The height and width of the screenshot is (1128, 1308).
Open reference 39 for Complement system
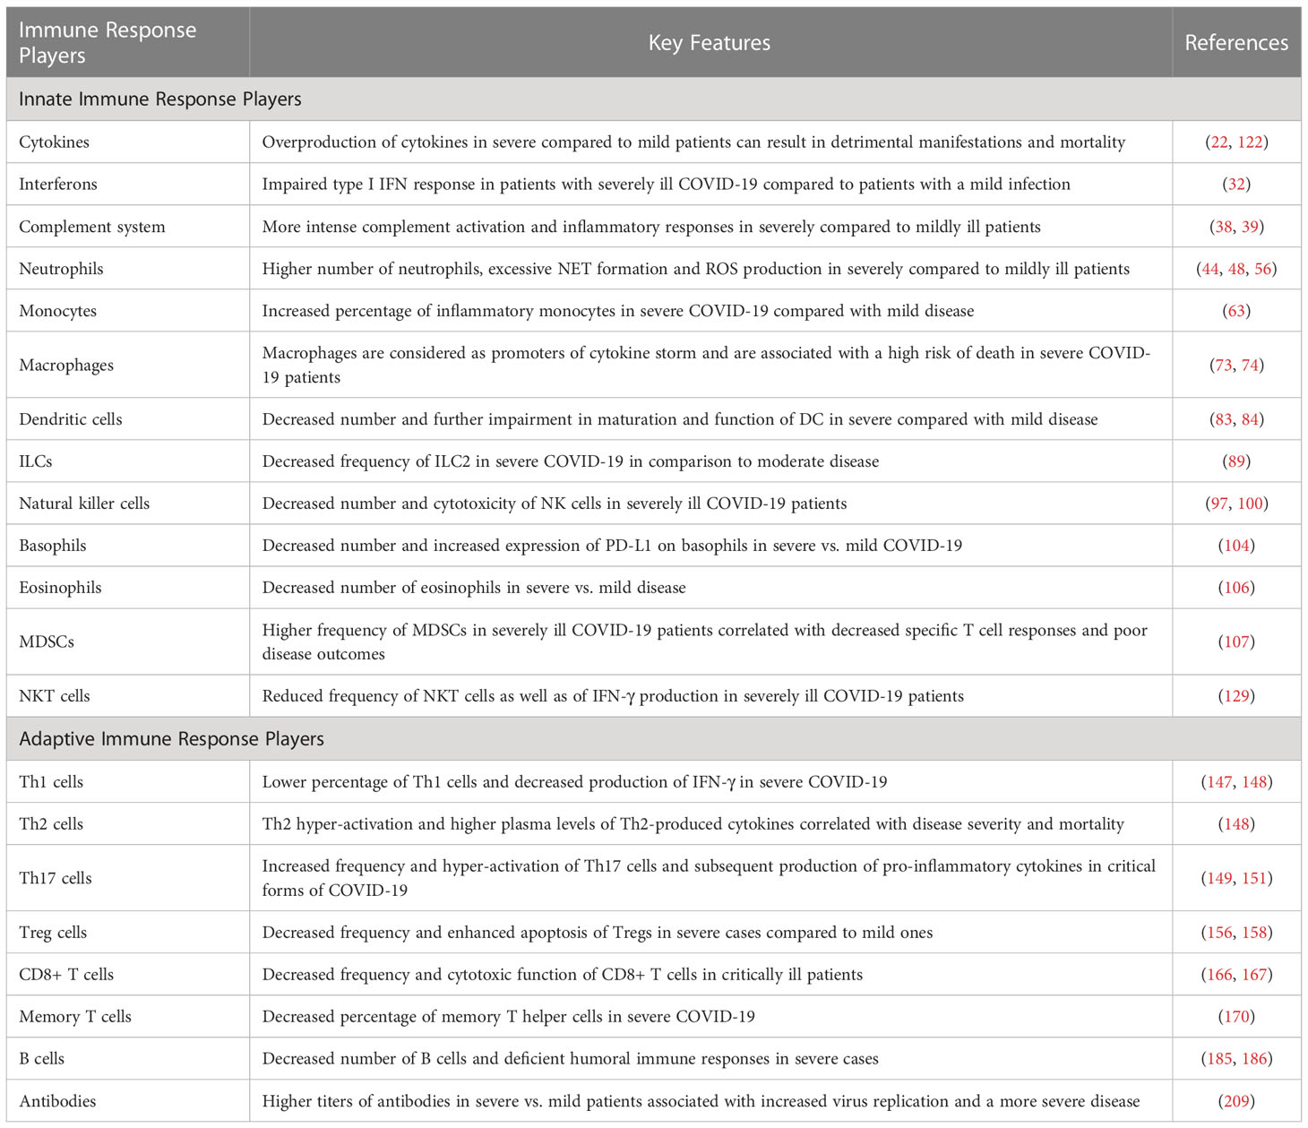pyautogui.click(x=1250, y=227)
